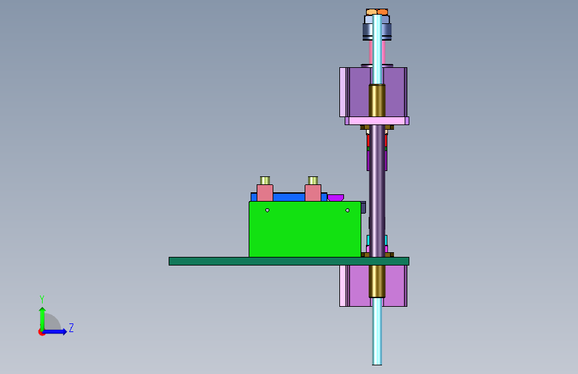578x374 pixels.
Task: Select the right pink block on blue plate
Action: point(313,193)
